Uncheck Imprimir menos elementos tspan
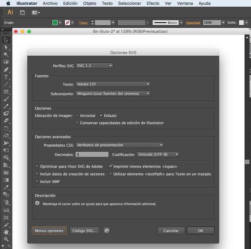The image size is (251, 249). pos(110,166)
